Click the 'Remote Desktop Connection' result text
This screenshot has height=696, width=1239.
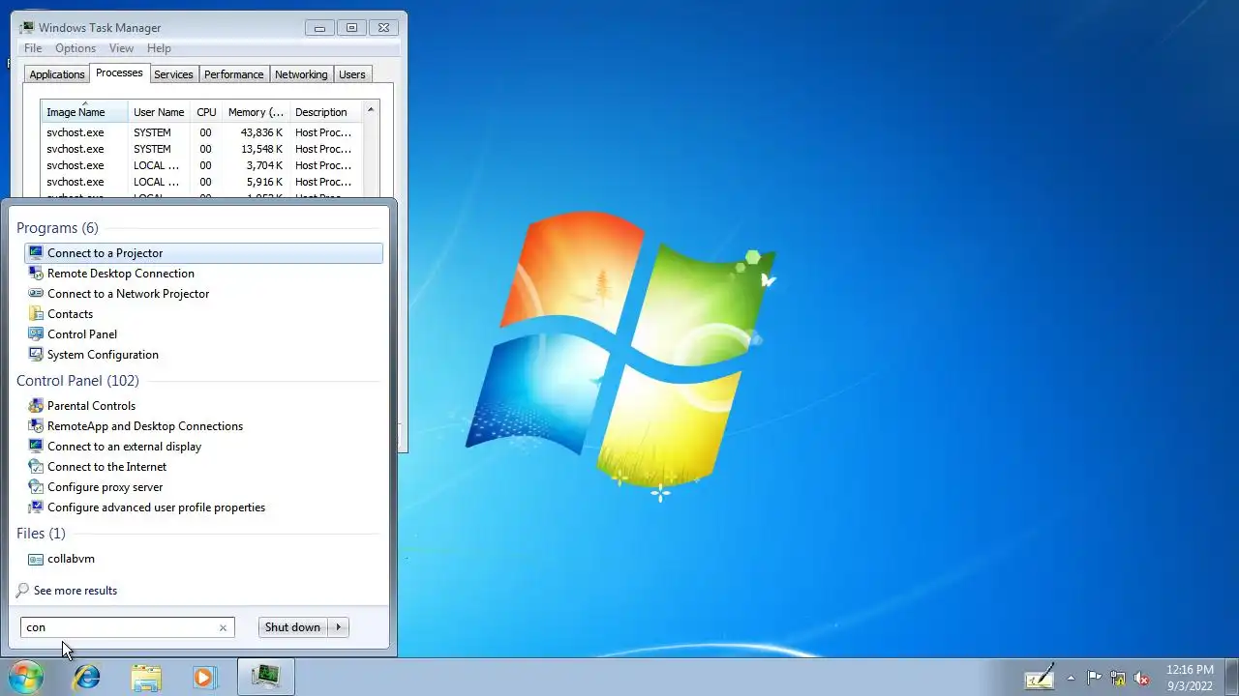[x=121, y=274]
